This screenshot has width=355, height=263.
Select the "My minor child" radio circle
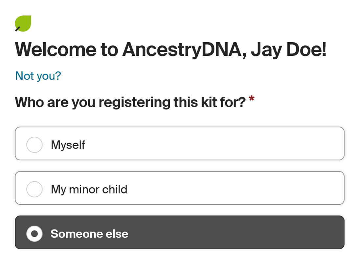[34, 189]
